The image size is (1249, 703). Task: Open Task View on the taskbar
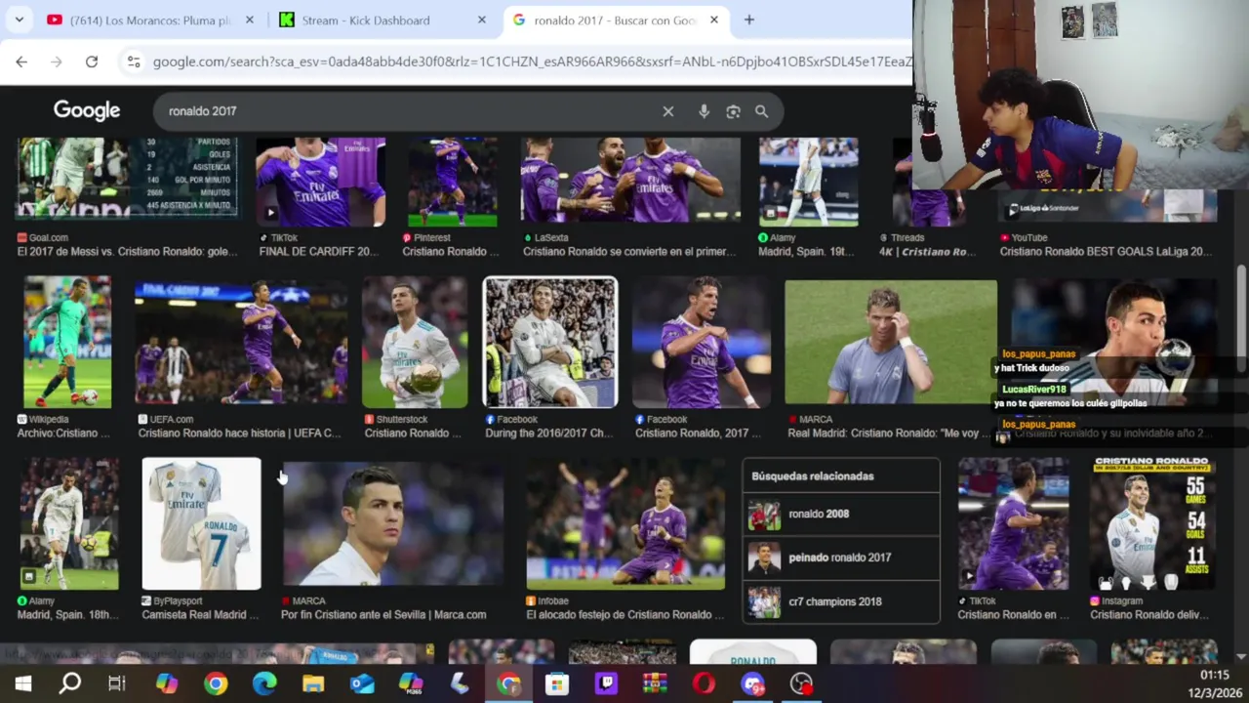tap(117, 683)
